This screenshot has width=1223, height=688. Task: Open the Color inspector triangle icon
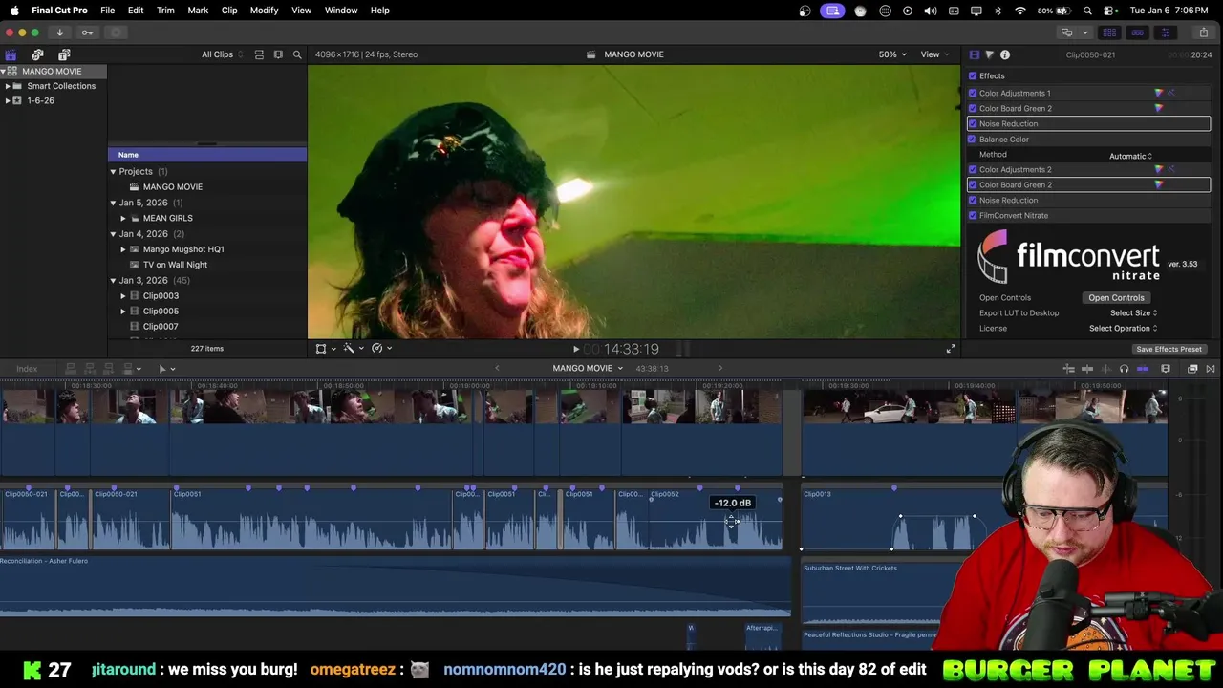[989, 54]
